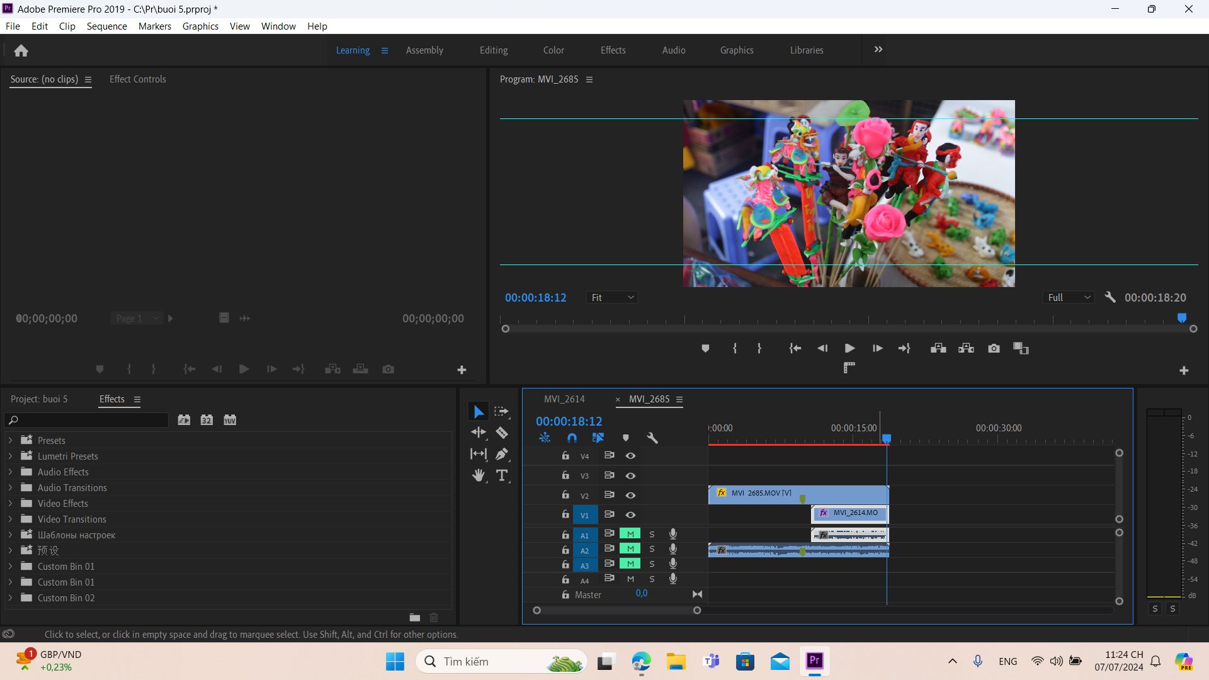Open the Fit zoom level dropdown
Image resolution: width=1209 pixels, height=680 pixels.
[x=612, y=297]
